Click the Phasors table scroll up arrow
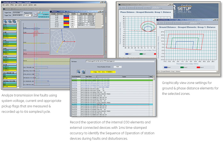Image resolution: width=223 pixels, height=141 pixels. coord(102,14)
